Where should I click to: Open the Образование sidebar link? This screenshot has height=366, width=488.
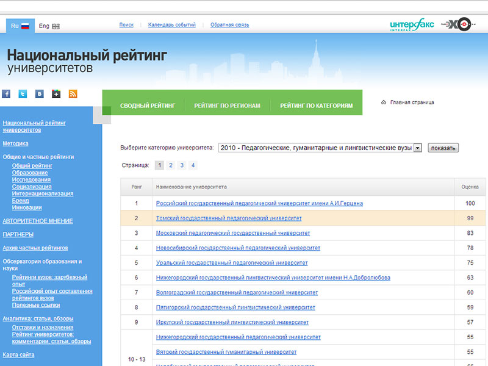pyautogui.click(x=30, y=173)
